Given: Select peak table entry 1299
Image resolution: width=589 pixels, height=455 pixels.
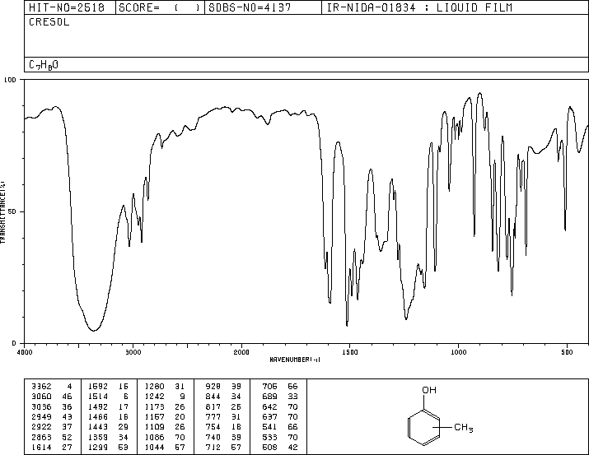Looking at the screenshot, I should click(98, 447).
